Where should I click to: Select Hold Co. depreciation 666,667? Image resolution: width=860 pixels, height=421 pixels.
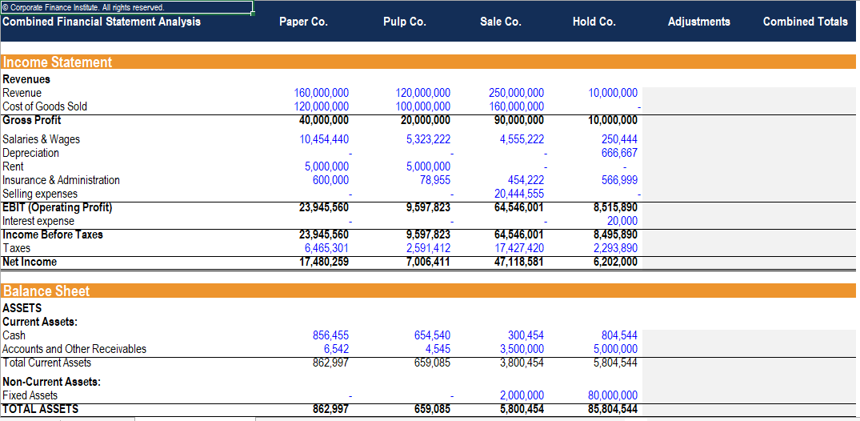[x=620, y=153]
